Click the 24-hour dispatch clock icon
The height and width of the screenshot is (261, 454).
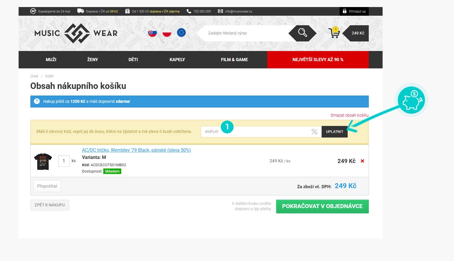[33, 11]
